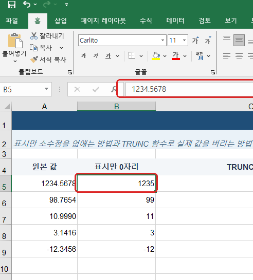Click 서식 복사 format painter
This screenshot has height=280, width=253.
[48, 59]
